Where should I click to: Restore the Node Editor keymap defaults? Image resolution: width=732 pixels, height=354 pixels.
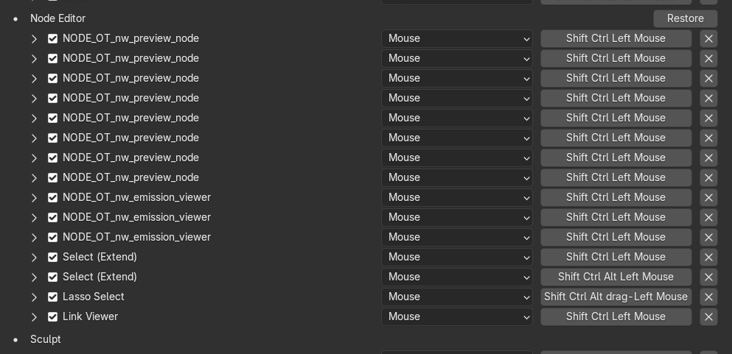pyautogui.click(x=685, y=18)
